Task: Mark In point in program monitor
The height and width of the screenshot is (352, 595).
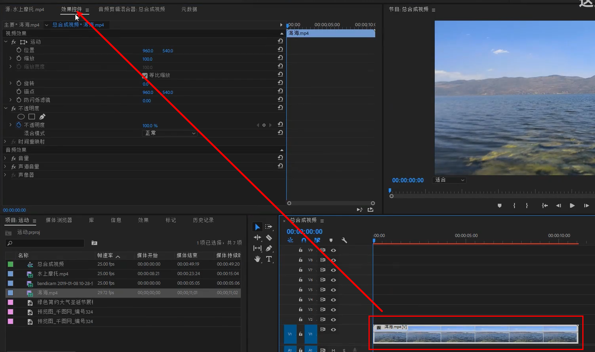Action: [x=514, y=205]
